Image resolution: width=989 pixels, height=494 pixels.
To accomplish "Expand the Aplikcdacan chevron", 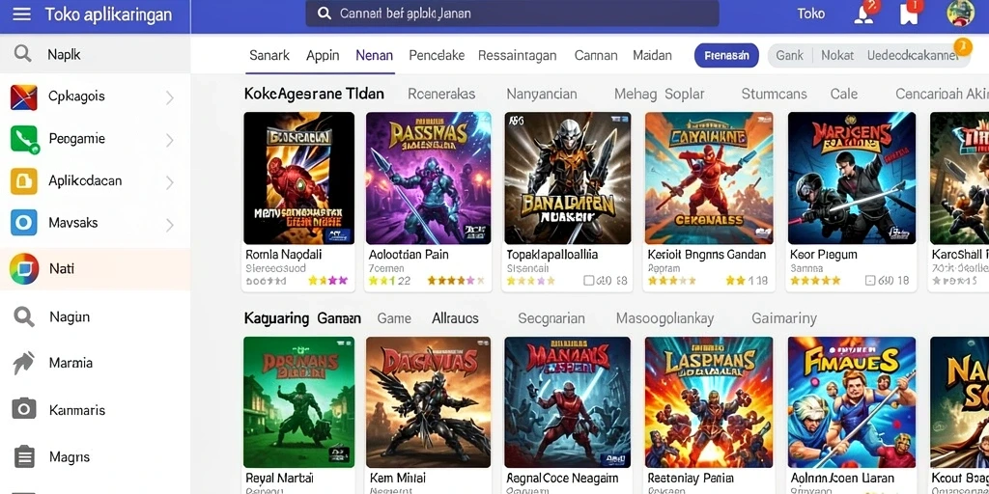I will 170,182.
